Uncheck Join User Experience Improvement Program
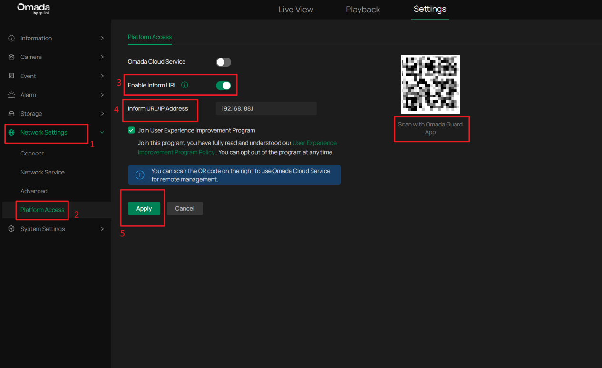This screenshot has width=602, height=368. pyautogui.click(x=131, y=130)
